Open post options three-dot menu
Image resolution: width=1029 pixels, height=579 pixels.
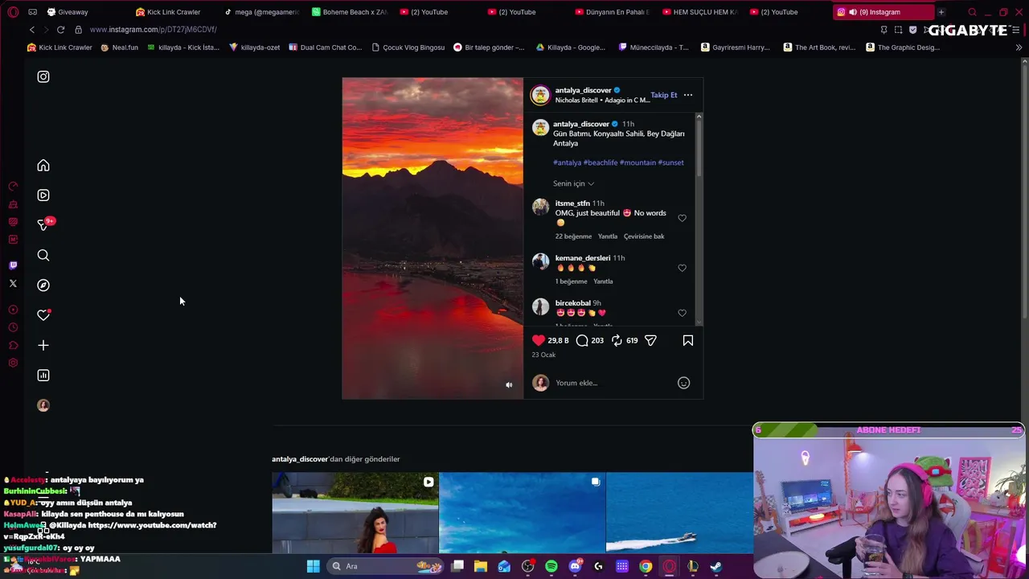pyautogui.click(x=687, y=96)
